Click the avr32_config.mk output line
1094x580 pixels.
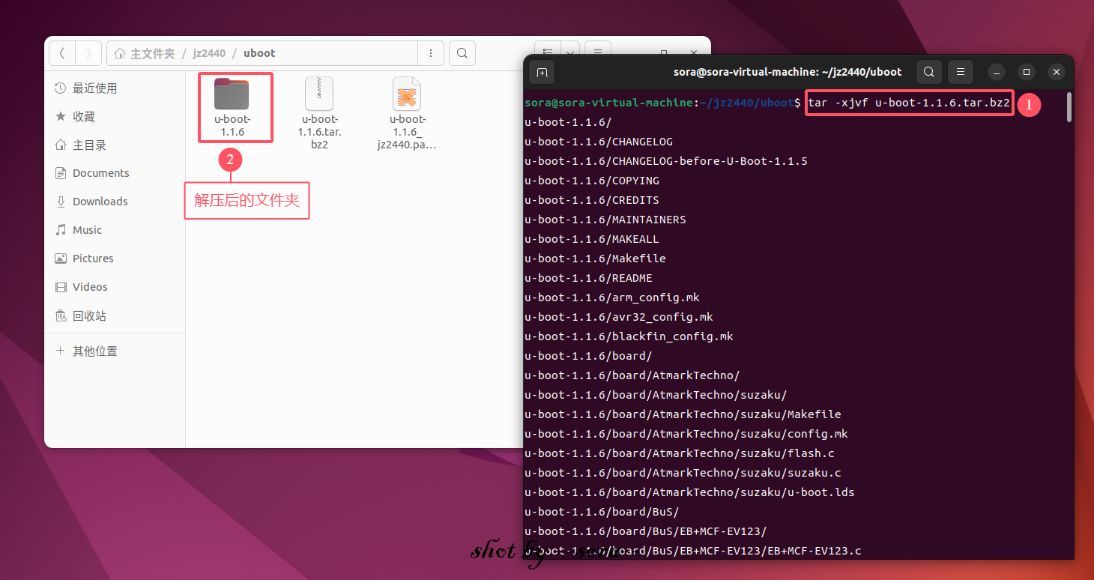619,317
